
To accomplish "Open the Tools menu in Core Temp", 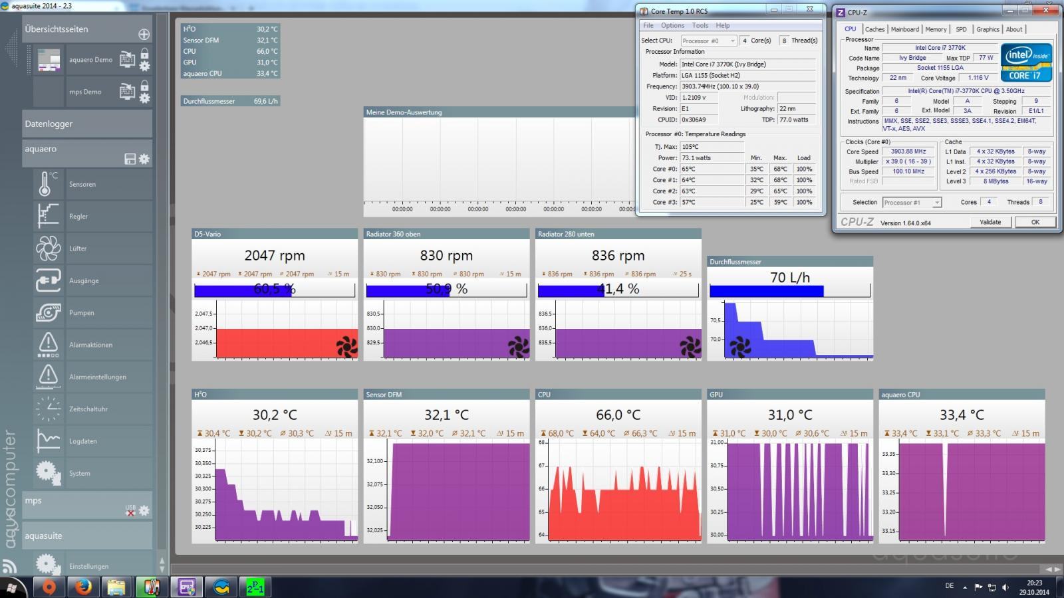I will pos(700,25).
